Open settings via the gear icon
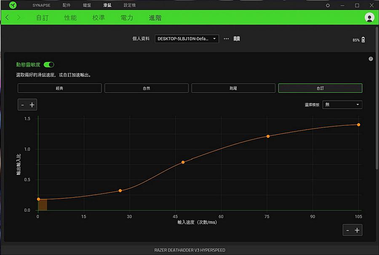Screen dimensions: 379x255 click(328, 5)
